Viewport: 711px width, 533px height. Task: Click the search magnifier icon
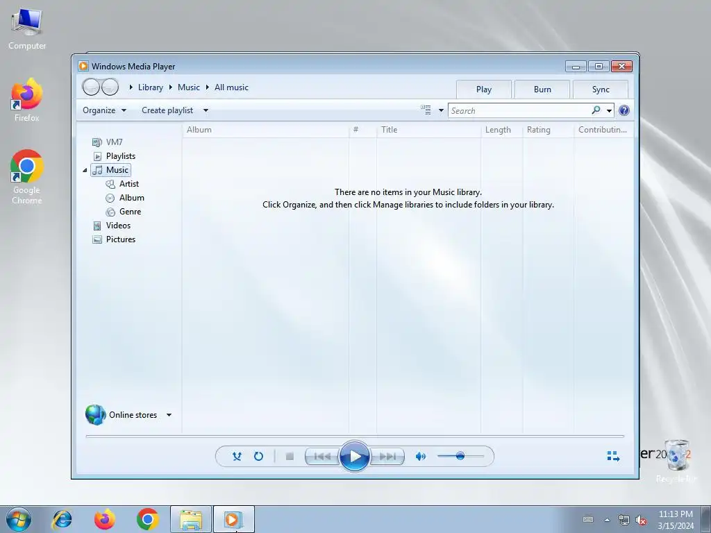(x=596, y=110)
